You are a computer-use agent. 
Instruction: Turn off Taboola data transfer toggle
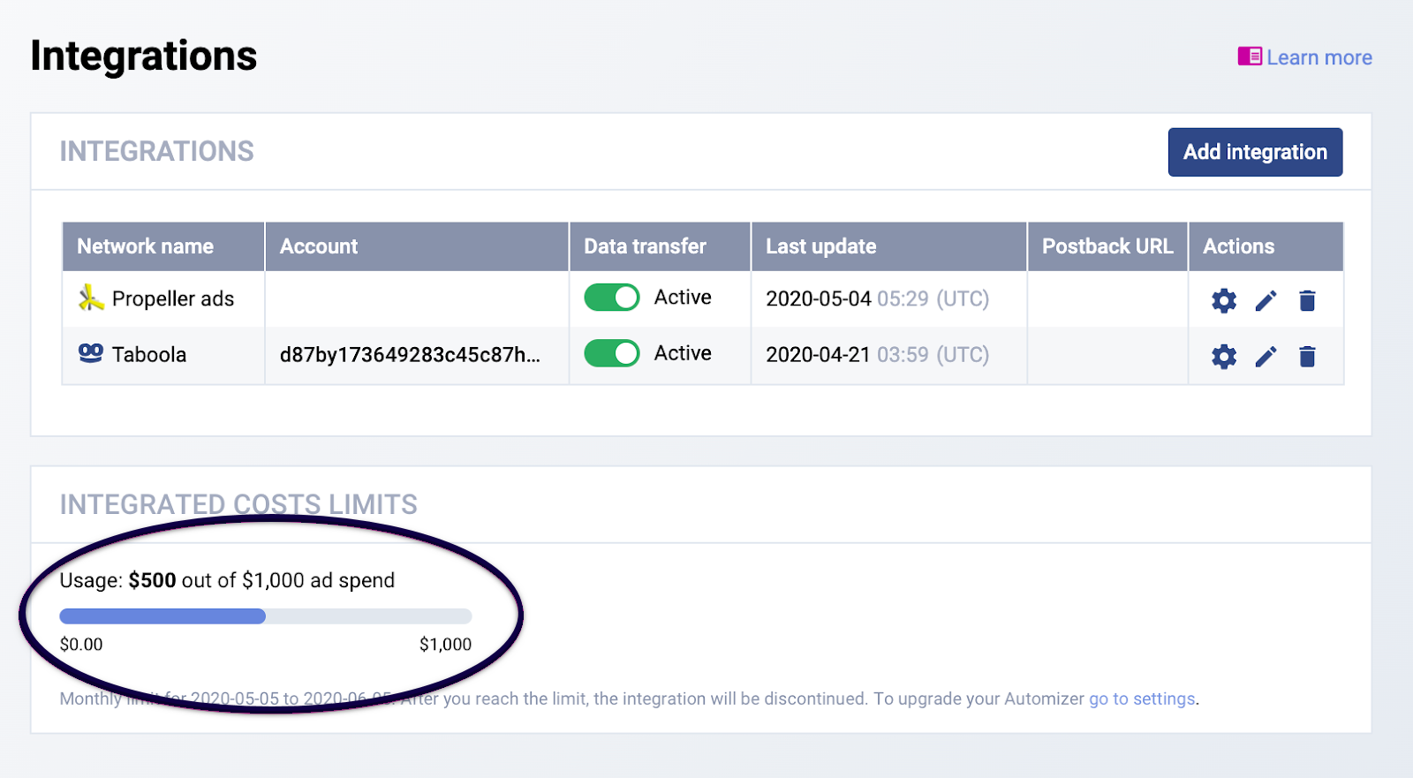611,353
